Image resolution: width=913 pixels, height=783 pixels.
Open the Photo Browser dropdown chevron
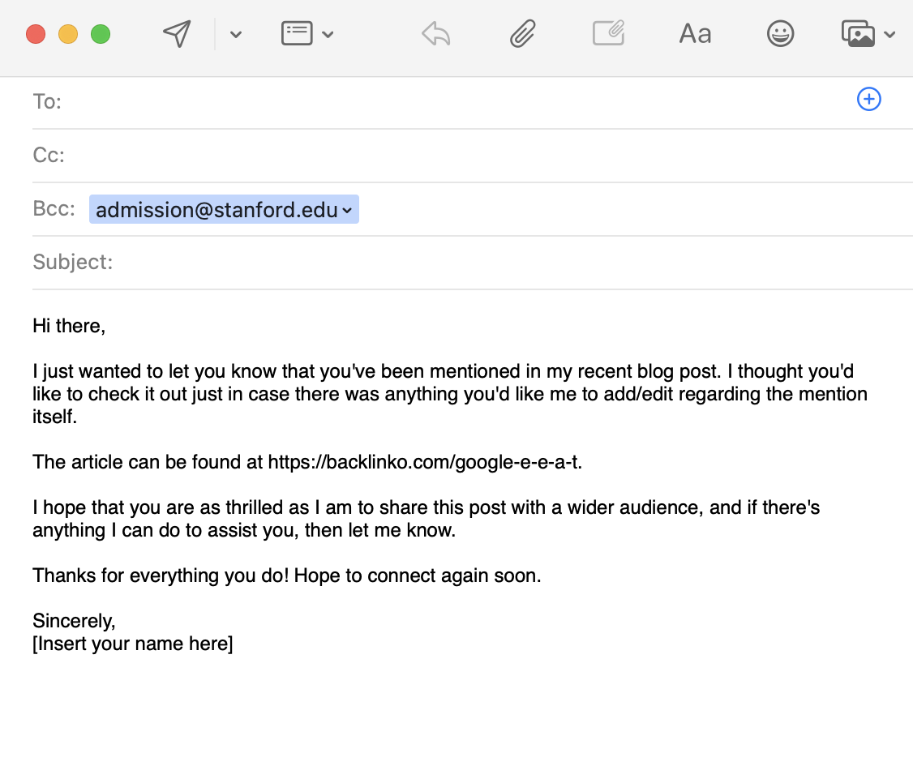point(889,34)
